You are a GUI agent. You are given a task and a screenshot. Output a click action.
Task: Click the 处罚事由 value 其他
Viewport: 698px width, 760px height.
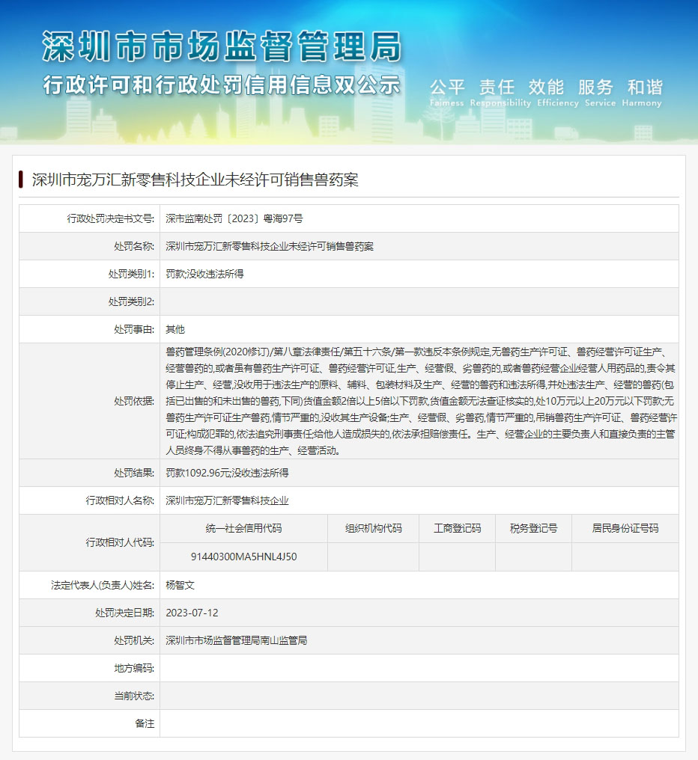pos(175,329)
